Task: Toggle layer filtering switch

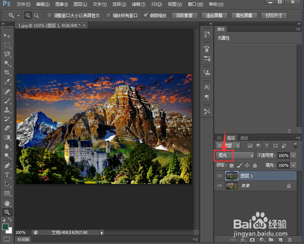Action: tap(295, 145)
